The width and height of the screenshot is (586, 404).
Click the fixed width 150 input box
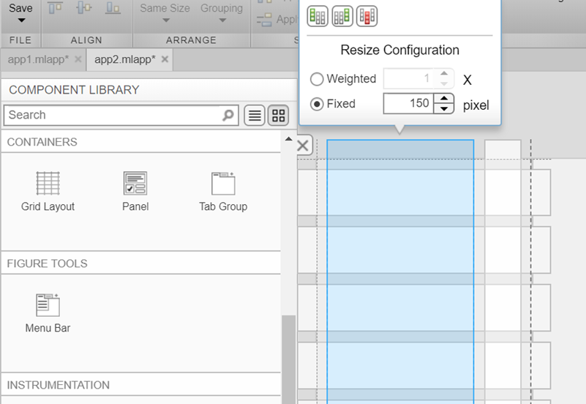click(408, 104)
